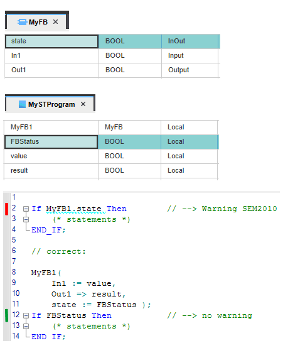This screenshot has height=348, width=283.
Task: Select the FBStatus variable name cell
Action: coord(51,141)
